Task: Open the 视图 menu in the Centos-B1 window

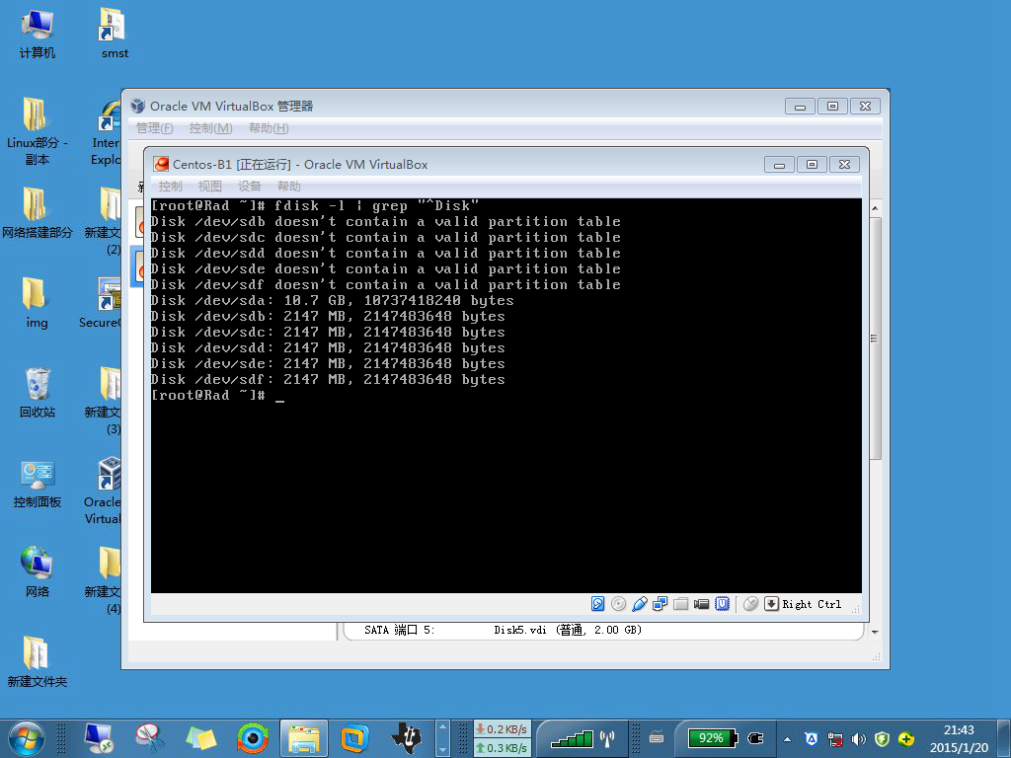Action: coord(209,187)
